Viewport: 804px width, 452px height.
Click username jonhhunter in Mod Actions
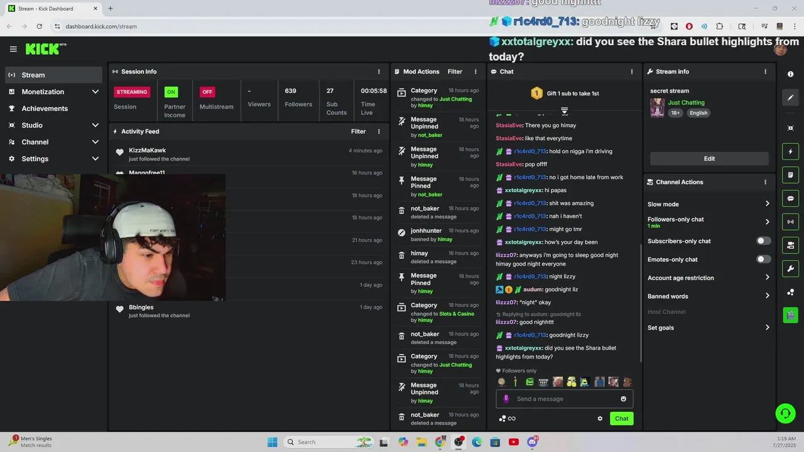[426, 231]
